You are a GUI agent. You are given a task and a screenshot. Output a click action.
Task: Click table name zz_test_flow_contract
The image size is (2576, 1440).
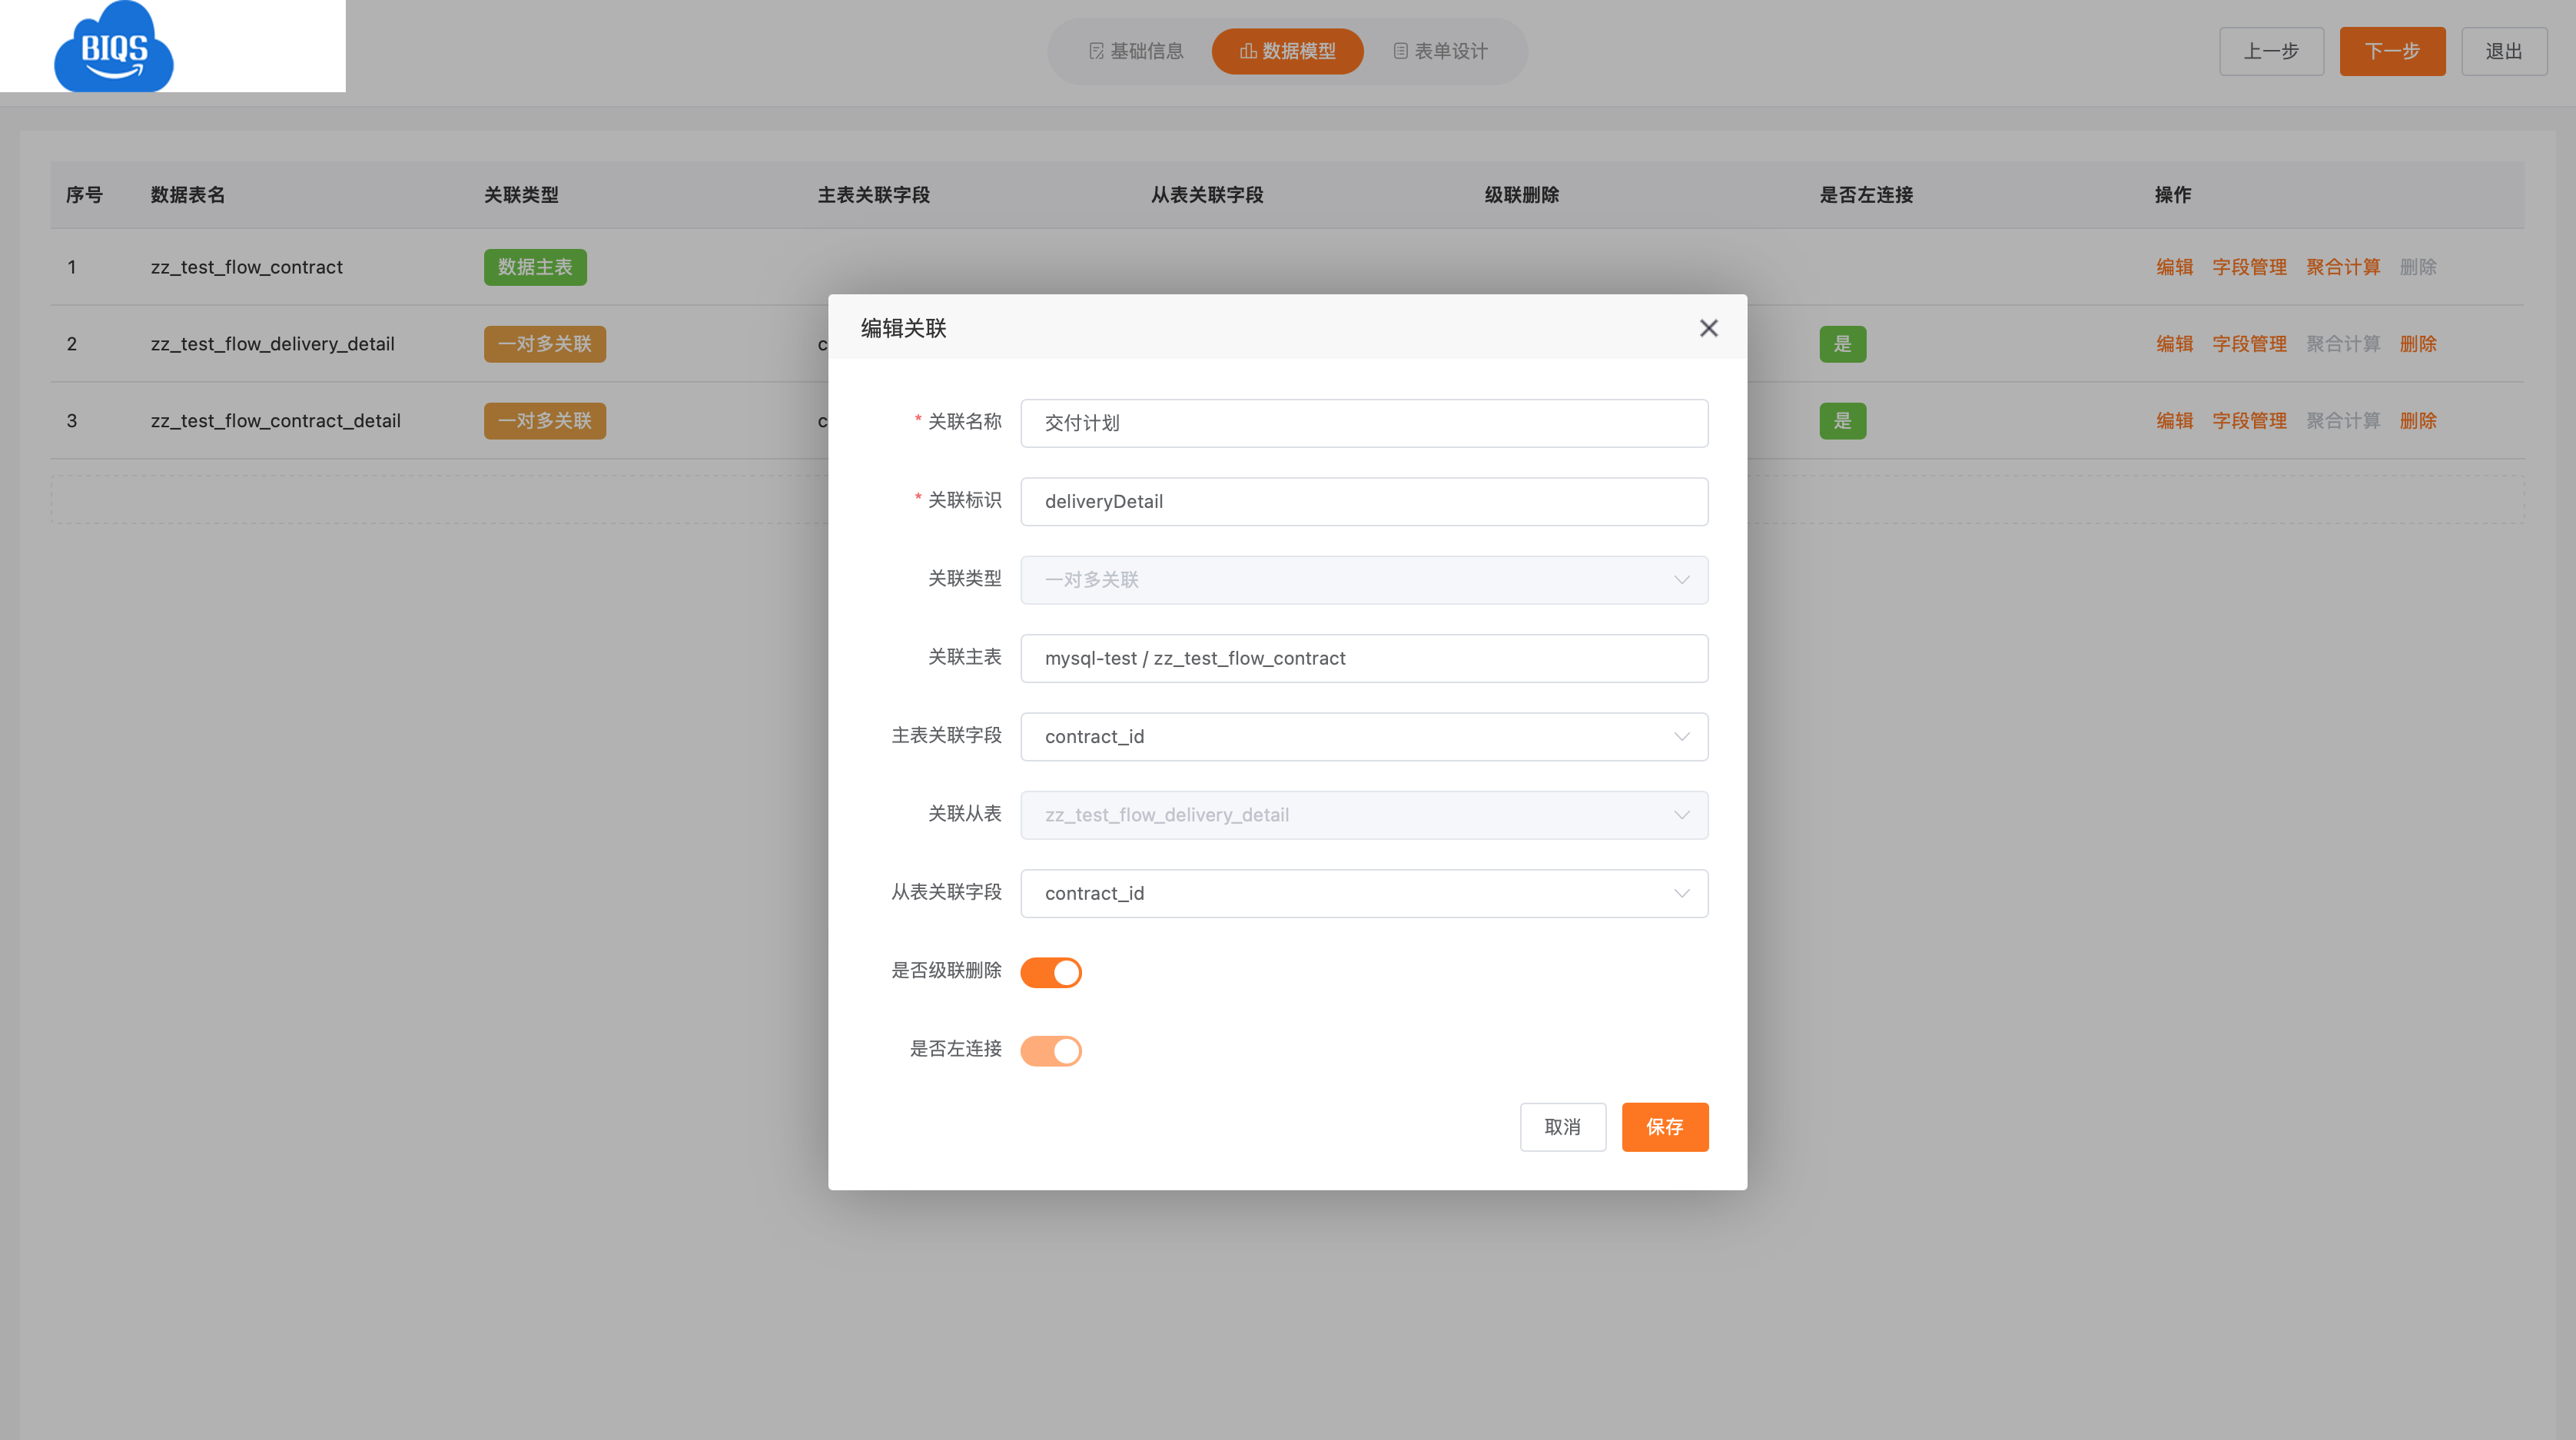click(x=246, y=267)
